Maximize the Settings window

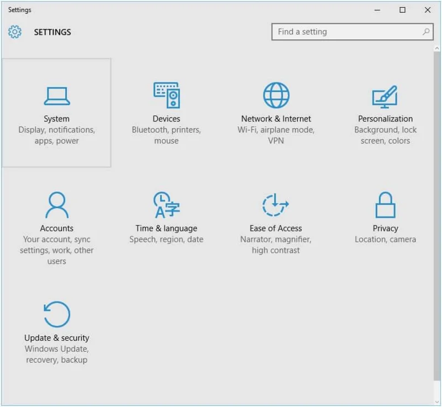click(403, 10)
